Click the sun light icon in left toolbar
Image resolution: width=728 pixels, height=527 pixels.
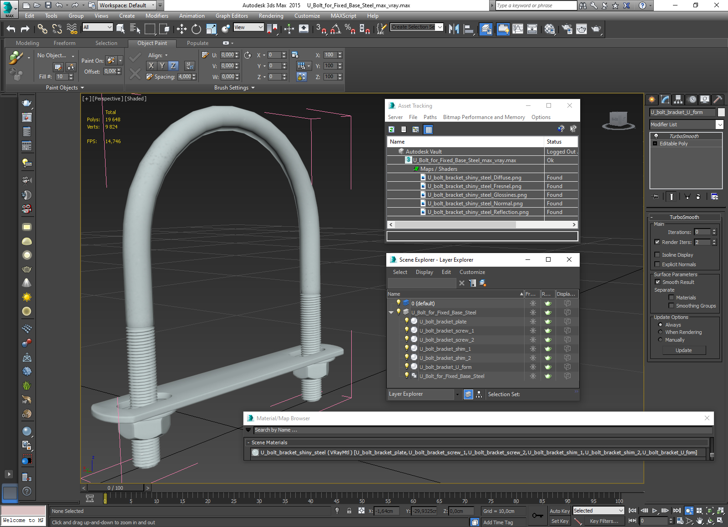[x=27, y=297]
